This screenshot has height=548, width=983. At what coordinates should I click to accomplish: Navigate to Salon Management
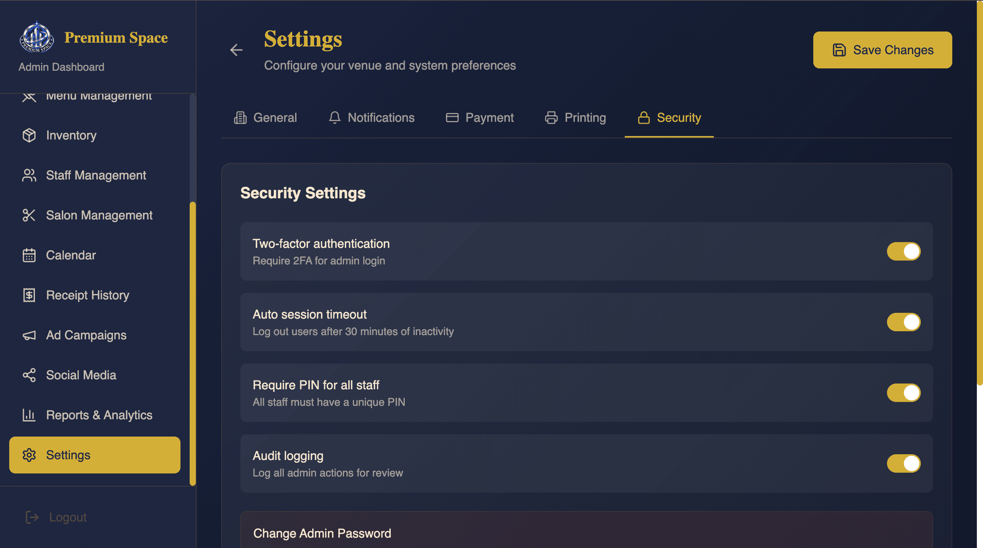pyautogui.click(x=95, y=215)
